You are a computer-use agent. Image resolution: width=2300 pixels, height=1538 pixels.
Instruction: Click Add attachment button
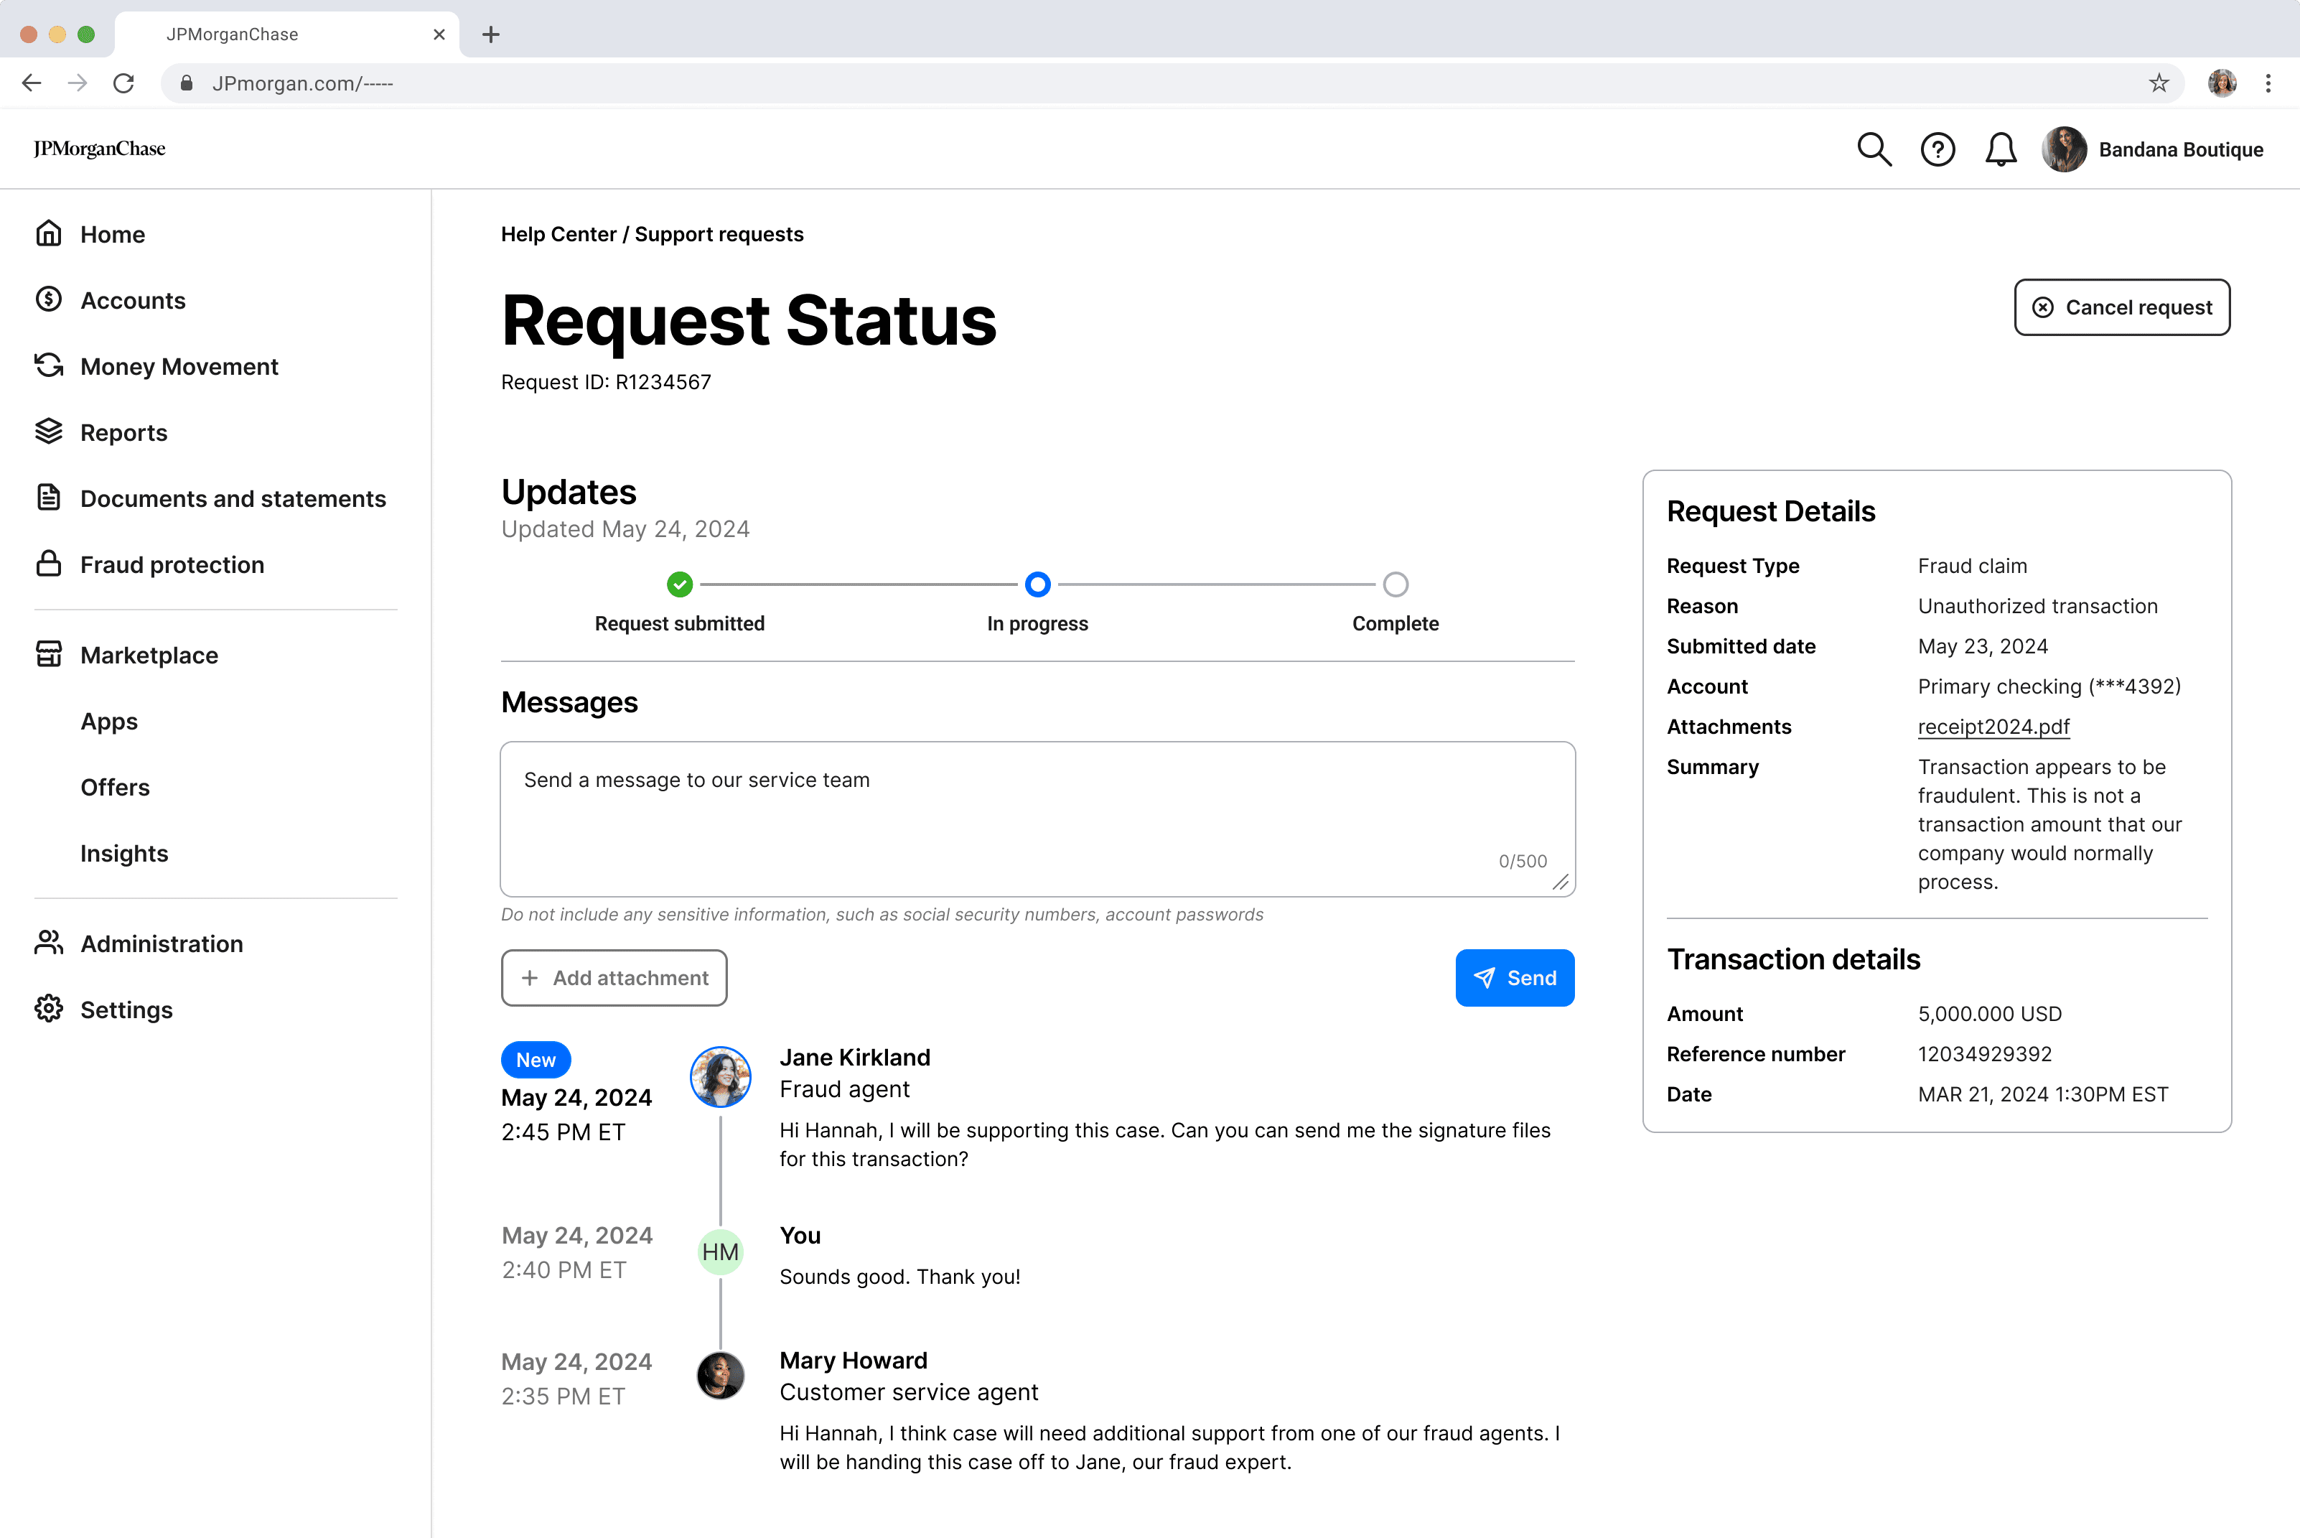point(614,978)
